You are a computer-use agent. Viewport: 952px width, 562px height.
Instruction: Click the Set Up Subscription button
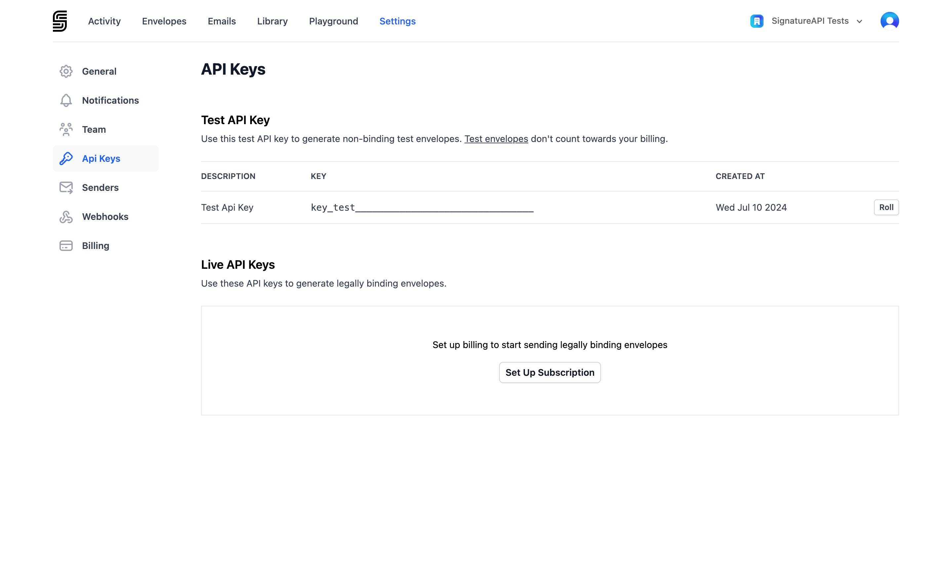pyautogui.click(x=550, y=372)
